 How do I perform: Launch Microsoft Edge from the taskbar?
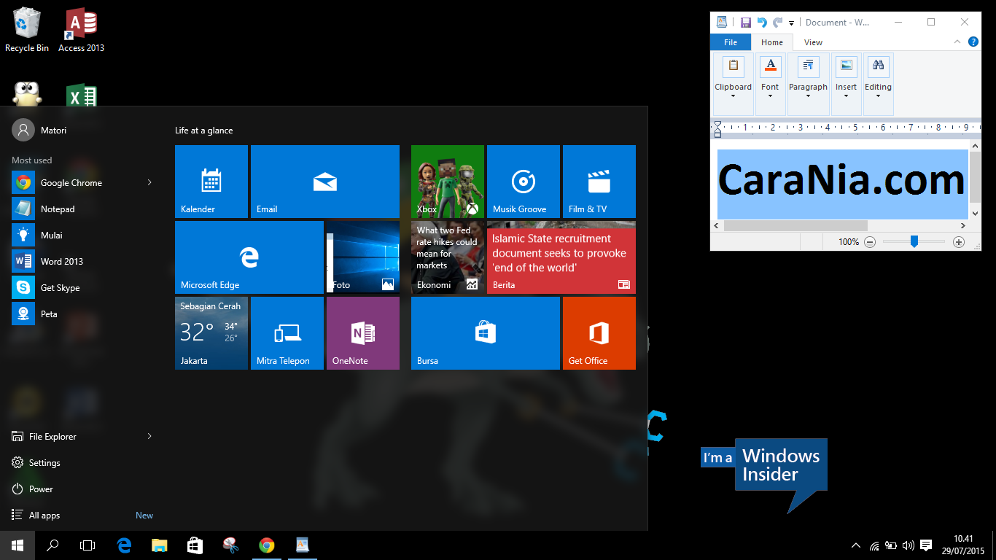(123, 545)
